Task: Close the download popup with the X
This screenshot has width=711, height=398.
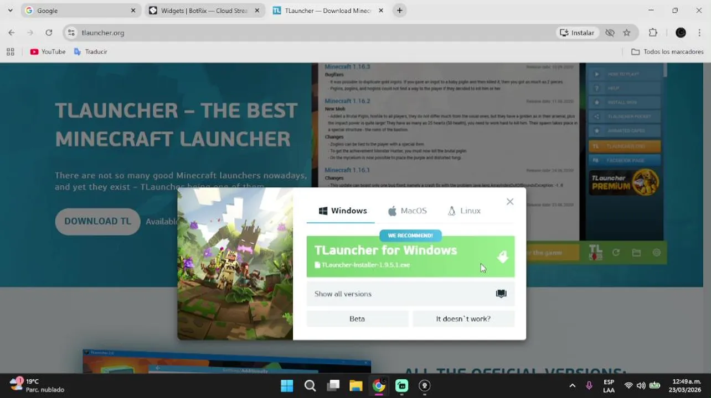Action: pos(510,202)
